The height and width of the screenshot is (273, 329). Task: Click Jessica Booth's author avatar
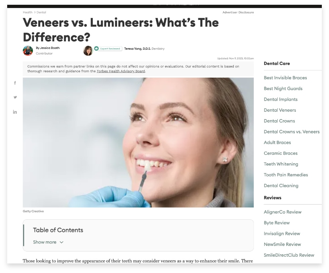(28, 51)
